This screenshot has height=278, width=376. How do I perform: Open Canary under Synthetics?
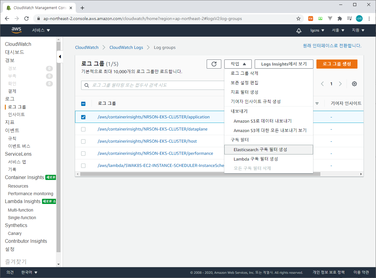(15, 233)
